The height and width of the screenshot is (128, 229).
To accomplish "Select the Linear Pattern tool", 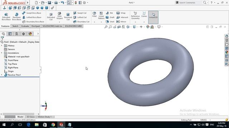I will pos(101,16).
